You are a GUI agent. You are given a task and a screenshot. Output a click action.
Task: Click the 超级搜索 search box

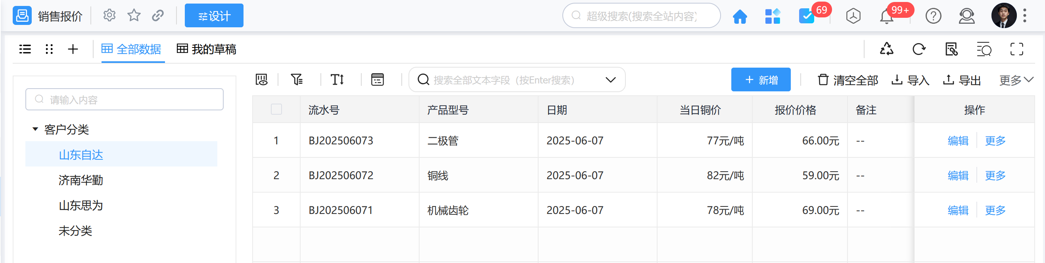click(641, 16)
